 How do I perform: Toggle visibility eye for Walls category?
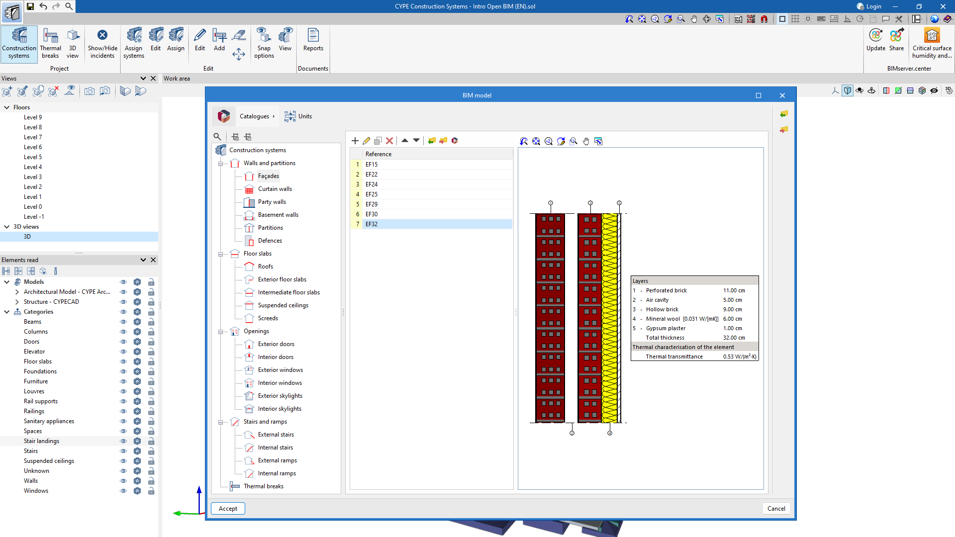(123, 481)
